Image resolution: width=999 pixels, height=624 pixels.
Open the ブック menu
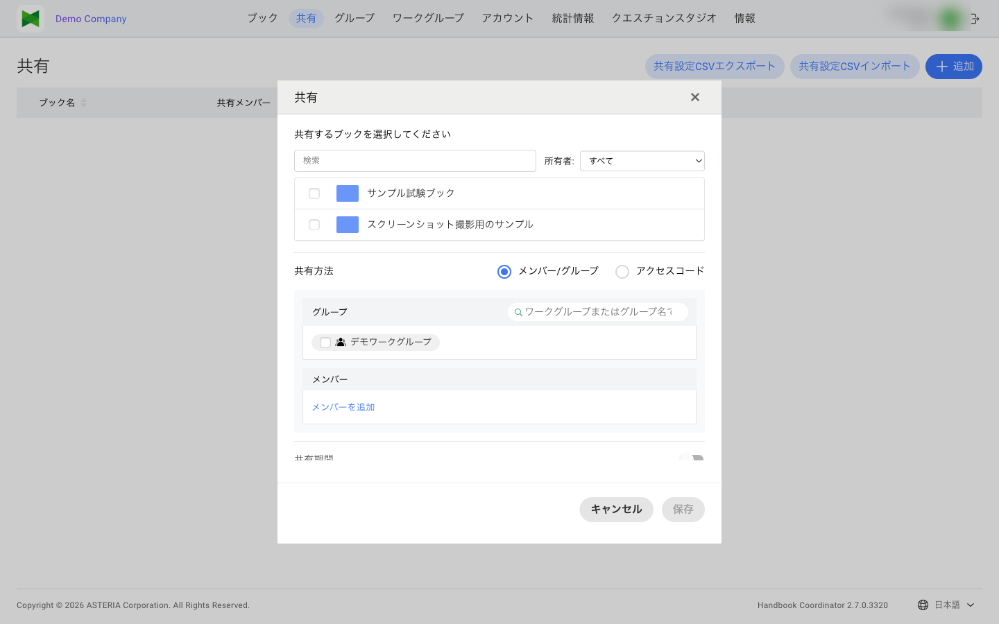[263, 18]
